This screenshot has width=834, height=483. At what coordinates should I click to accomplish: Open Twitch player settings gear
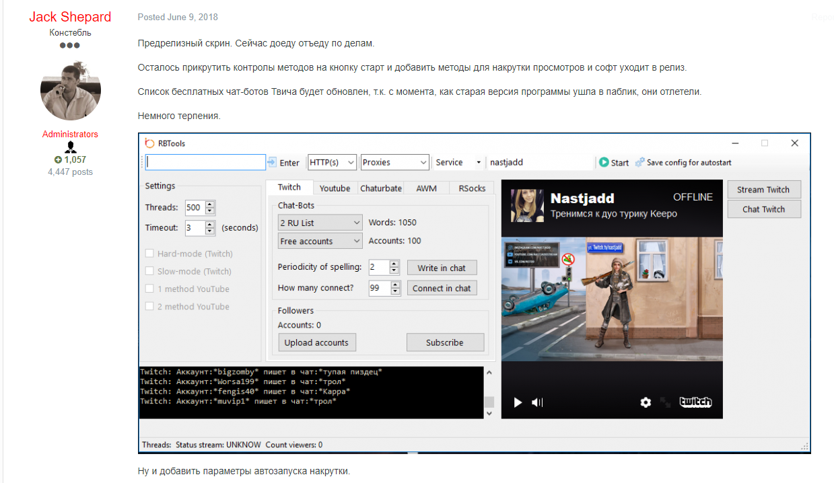[646, 402]
